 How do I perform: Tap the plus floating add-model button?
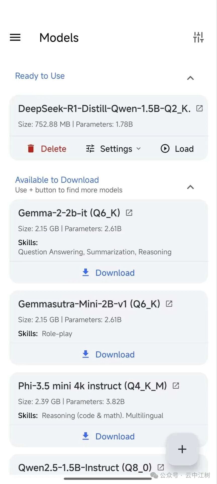click(182, 449)
